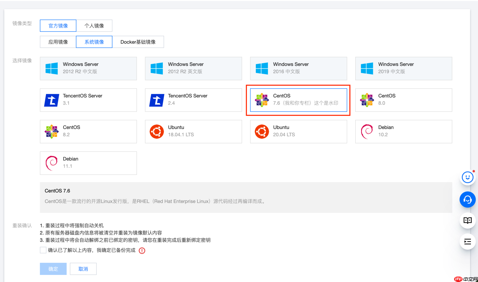478x282 pixels.
Task: Click the open book documentation icon
Action: coord(467,220)
